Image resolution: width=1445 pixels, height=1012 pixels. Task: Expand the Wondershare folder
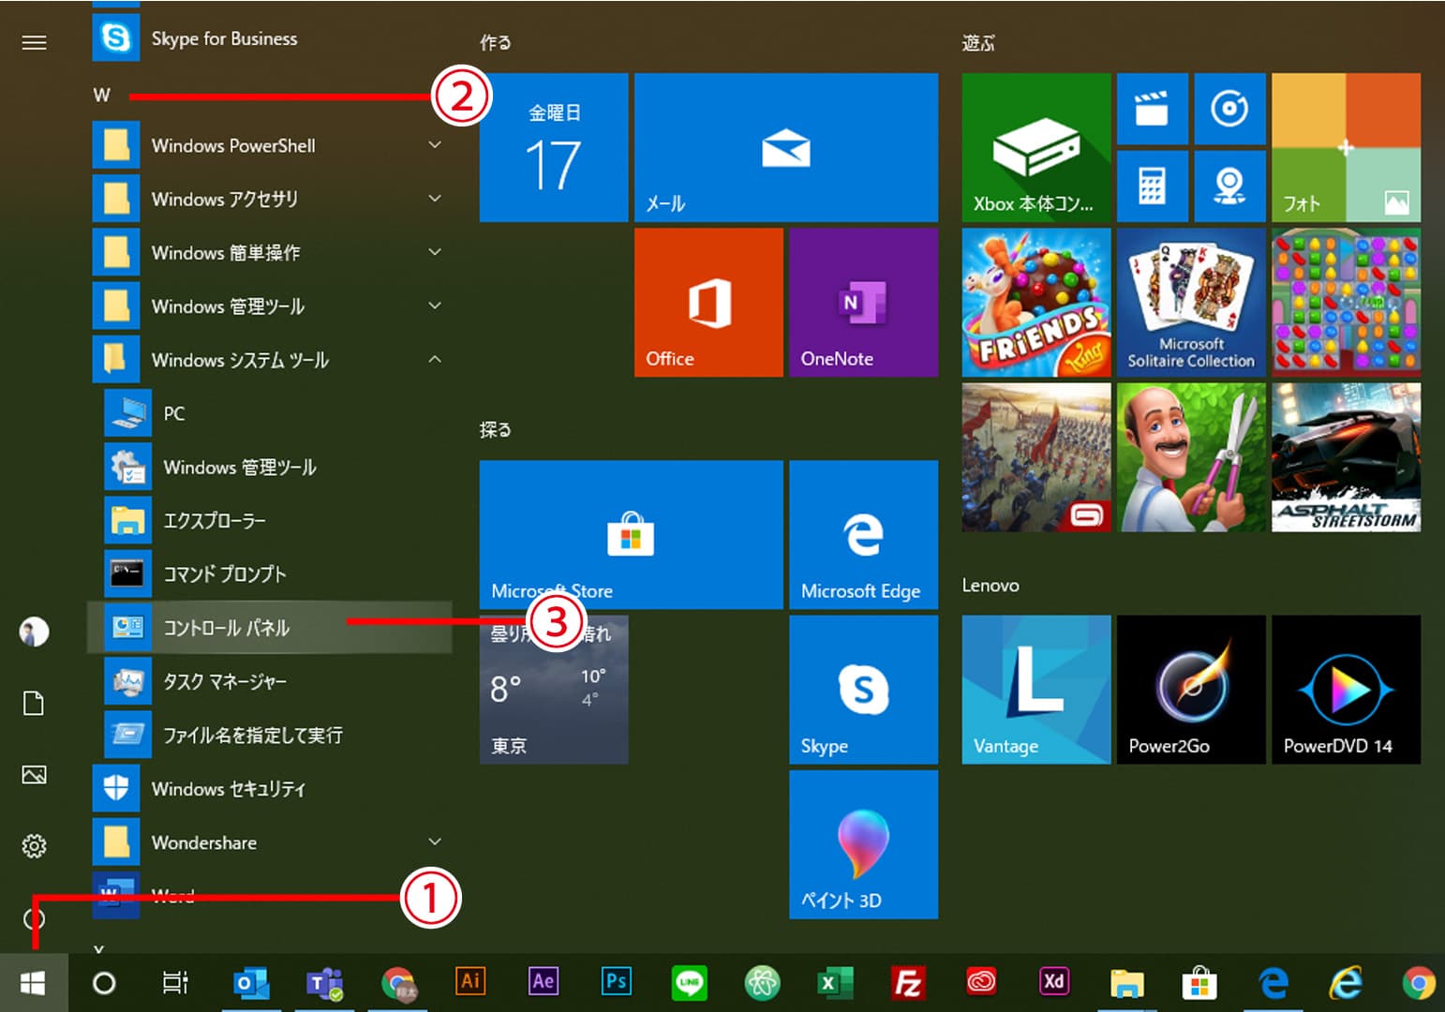(272, 842)
